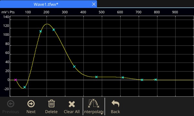
Task: Expand the Interpolate dropdown arrow
Action: (102, 114)
